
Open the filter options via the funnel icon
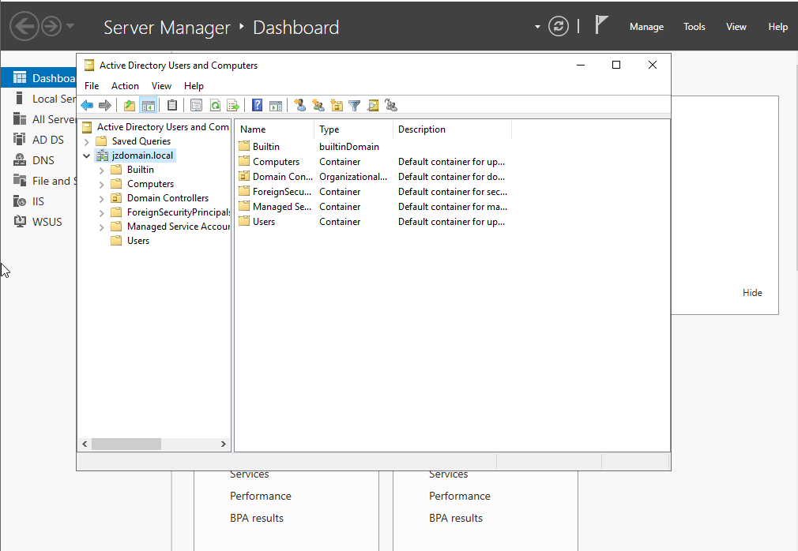(x=354, y=105)
